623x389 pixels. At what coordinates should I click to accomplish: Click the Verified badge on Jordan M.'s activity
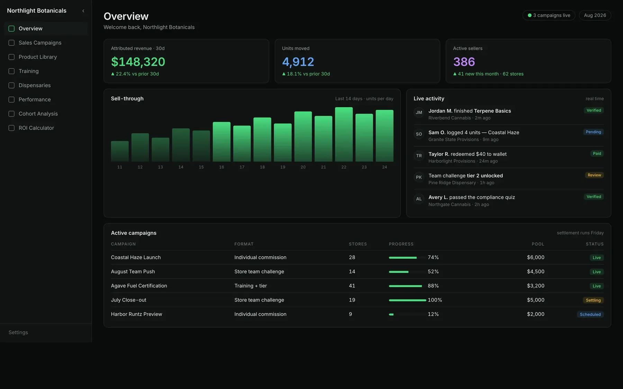[x=594, y=110]
